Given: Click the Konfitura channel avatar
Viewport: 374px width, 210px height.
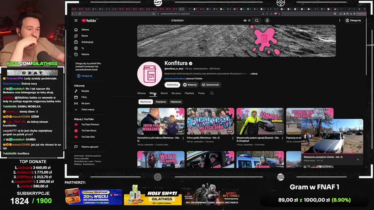Looking at the screenshot, I should coord(150,74).
